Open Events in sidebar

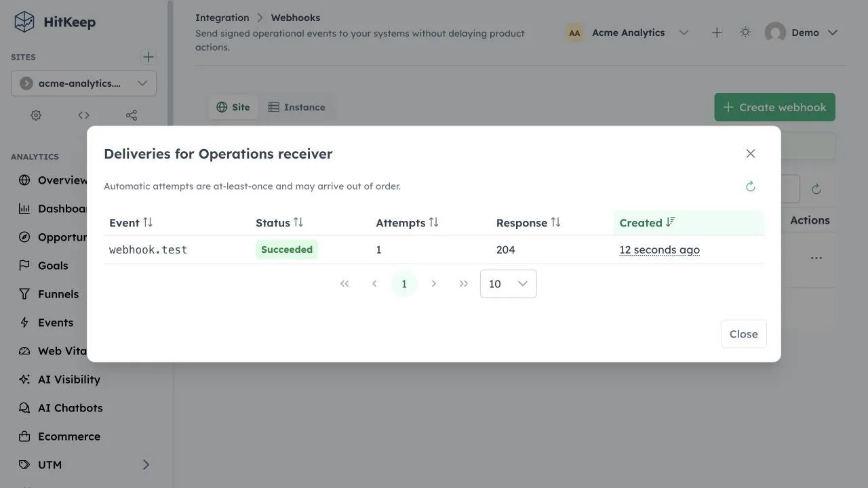click(56, 323)
